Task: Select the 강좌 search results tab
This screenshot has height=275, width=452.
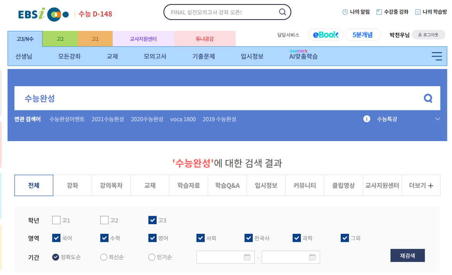Action: [x=72, y=185]
